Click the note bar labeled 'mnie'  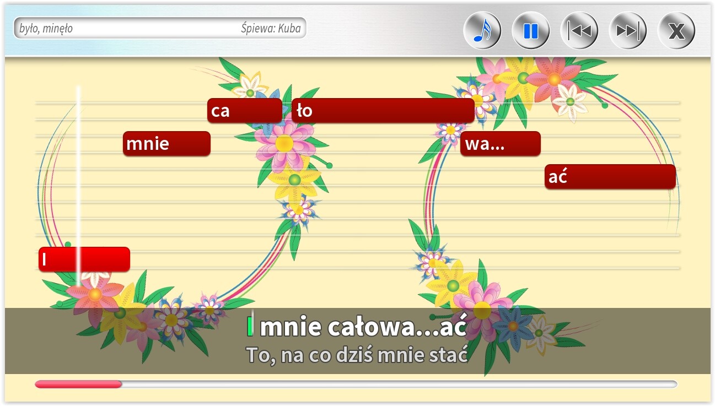pyautogui.click(x=166, y=144)
